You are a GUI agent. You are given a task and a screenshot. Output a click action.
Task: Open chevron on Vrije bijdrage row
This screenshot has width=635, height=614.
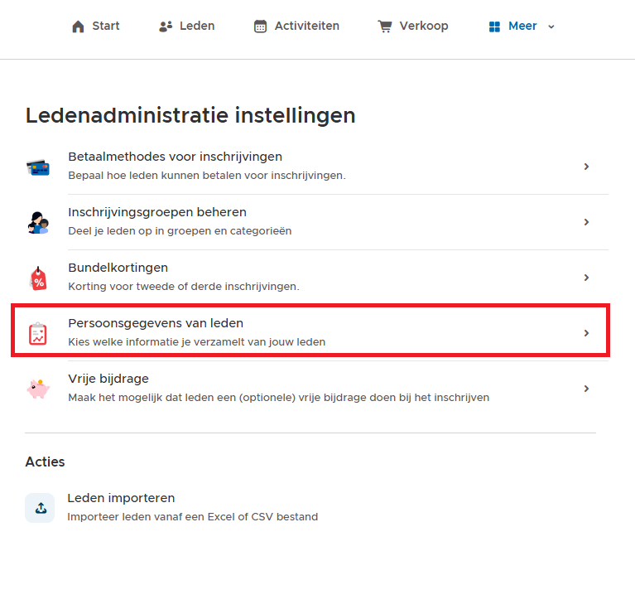(x=586, y=389)
